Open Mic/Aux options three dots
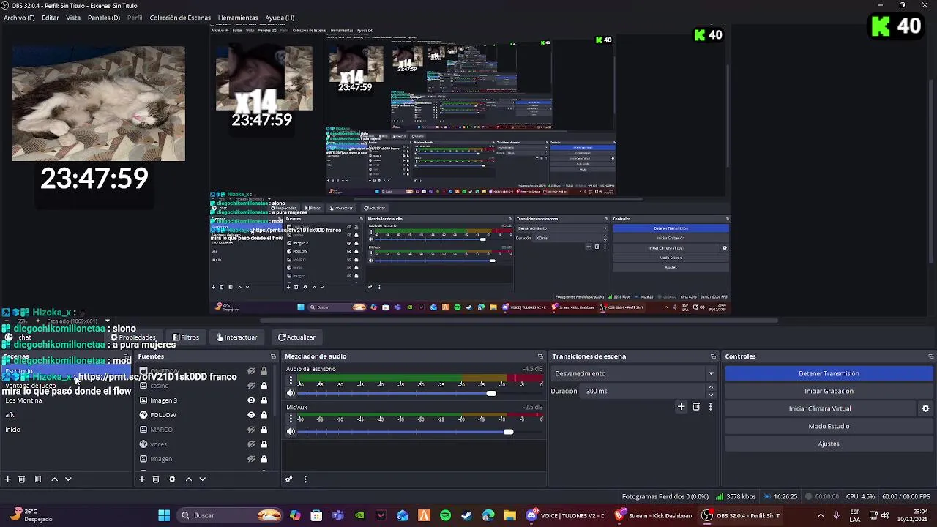Image resolution: width=937 pixels, height=527 pixels. tap(291, 419)
